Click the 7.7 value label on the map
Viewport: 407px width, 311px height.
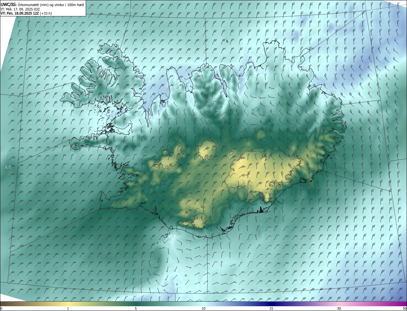[18, 106]
